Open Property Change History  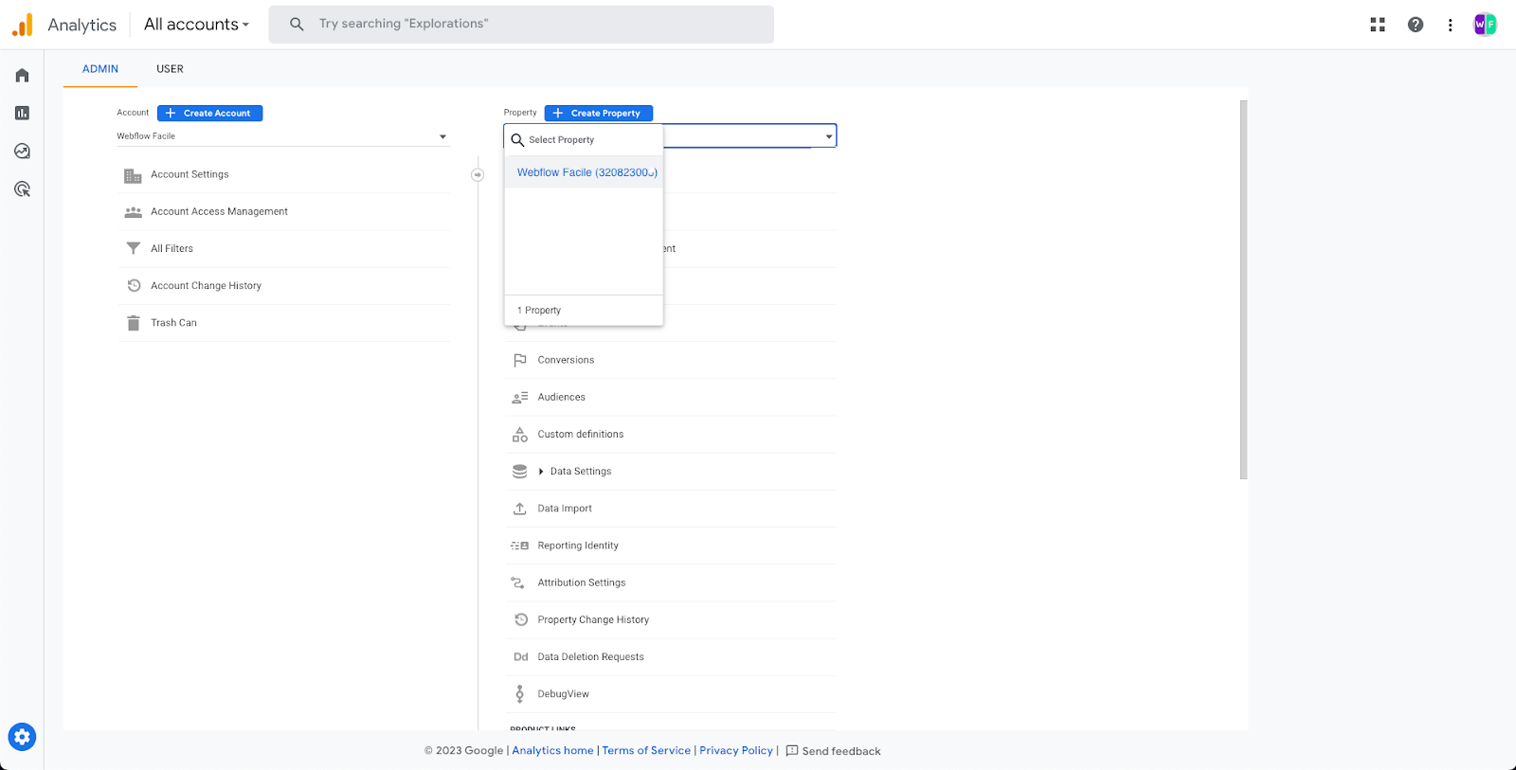(x=593, y=619)
